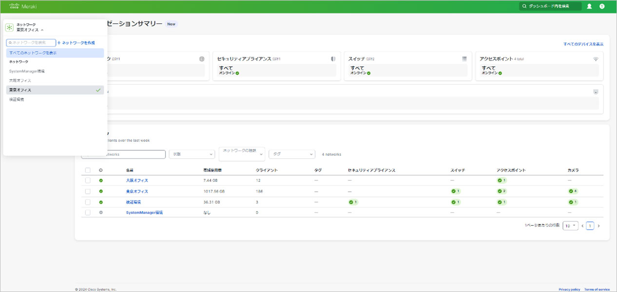Open the help question-mark icon

tap(602, 6)
